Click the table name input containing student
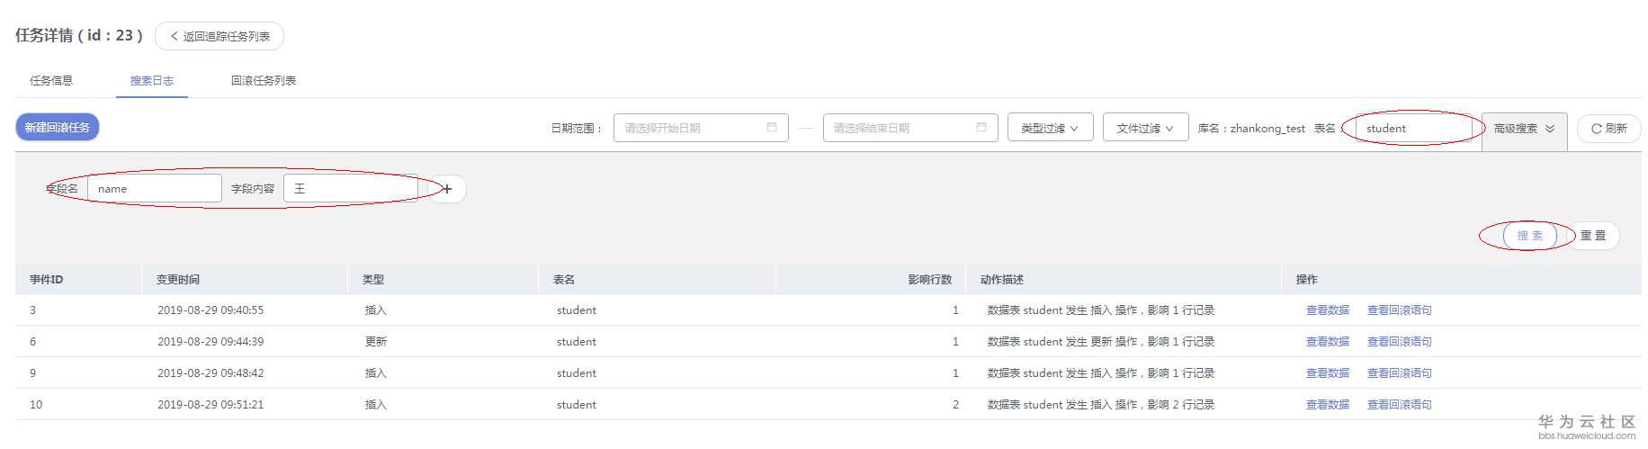The height and width of the screenshot is (449, 1648). click(1412, 129)
